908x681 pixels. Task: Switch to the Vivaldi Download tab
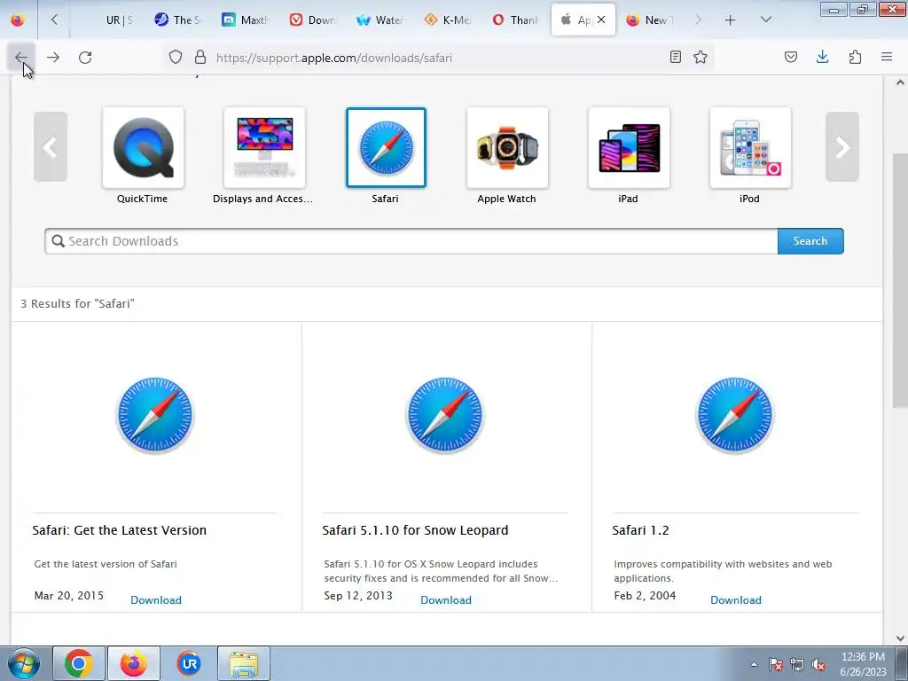click(313, 20)
